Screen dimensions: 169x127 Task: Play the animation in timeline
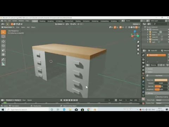[x=72, y=100]
